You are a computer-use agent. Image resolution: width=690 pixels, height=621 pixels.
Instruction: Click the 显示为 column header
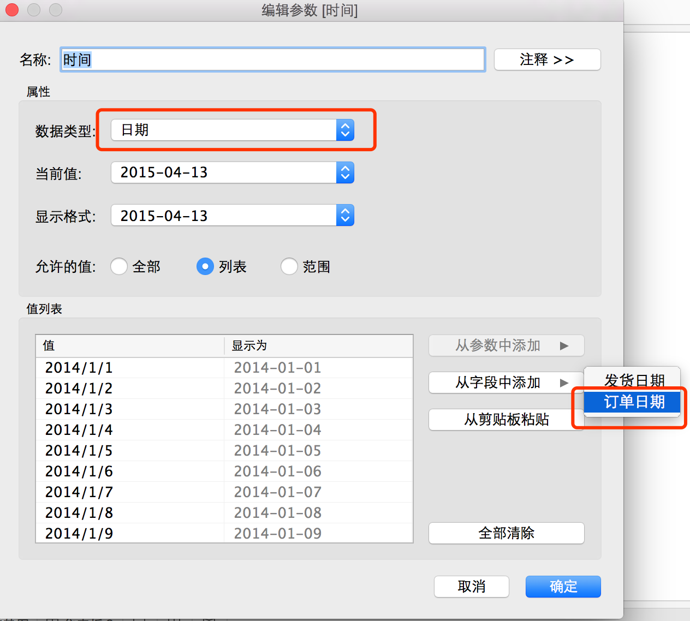tap(318, 345)
